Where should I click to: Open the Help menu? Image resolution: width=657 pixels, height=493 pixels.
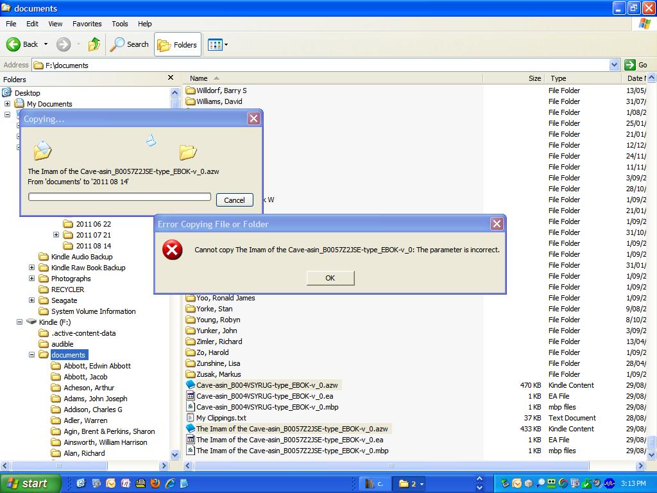[x=144, y=24]
